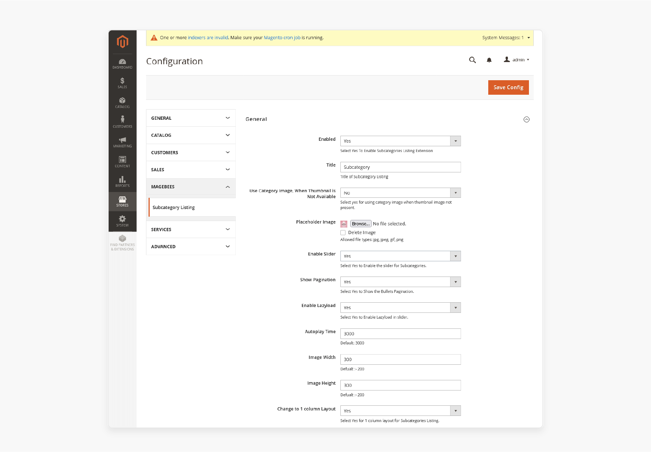Collapse the MAGEBEES config tab
The image size is (651, 454).
pyautogui.click(x=191, y=187)
